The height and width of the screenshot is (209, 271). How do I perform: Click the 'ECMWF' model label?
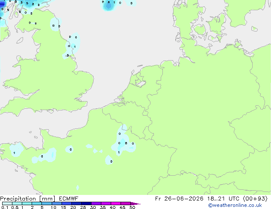point(69,199)
